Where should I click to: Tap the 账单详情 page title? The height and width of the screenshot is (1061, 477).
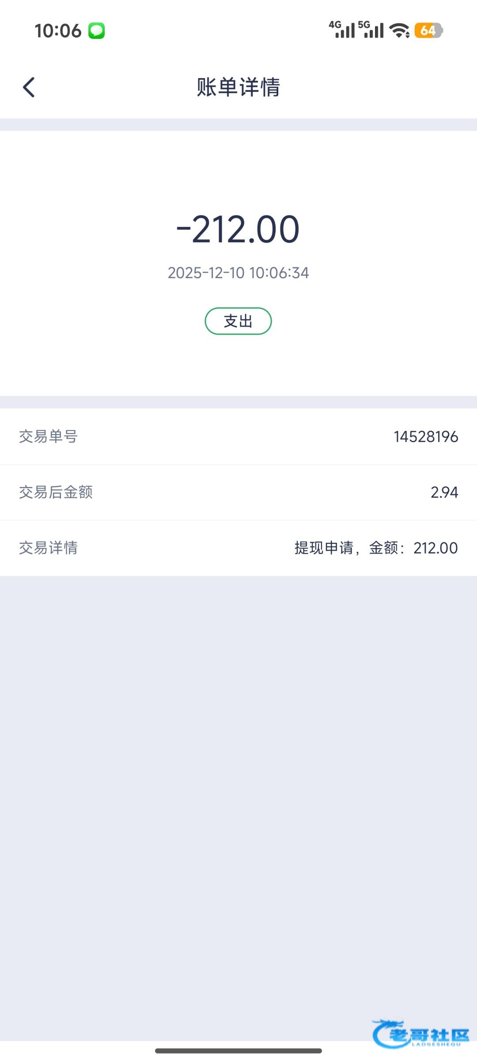click(238, 87)
